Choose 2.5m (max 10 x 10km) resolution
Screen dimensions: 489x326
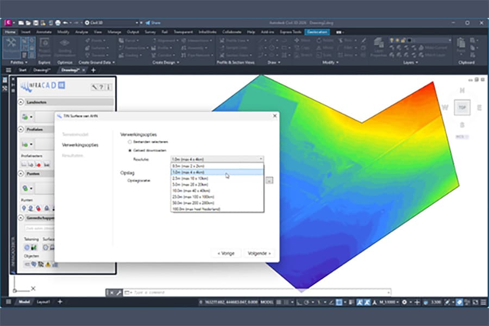(x=217, y=178)
